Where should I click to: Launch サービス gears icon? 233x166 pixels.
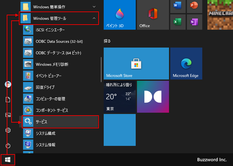point(28,122)
